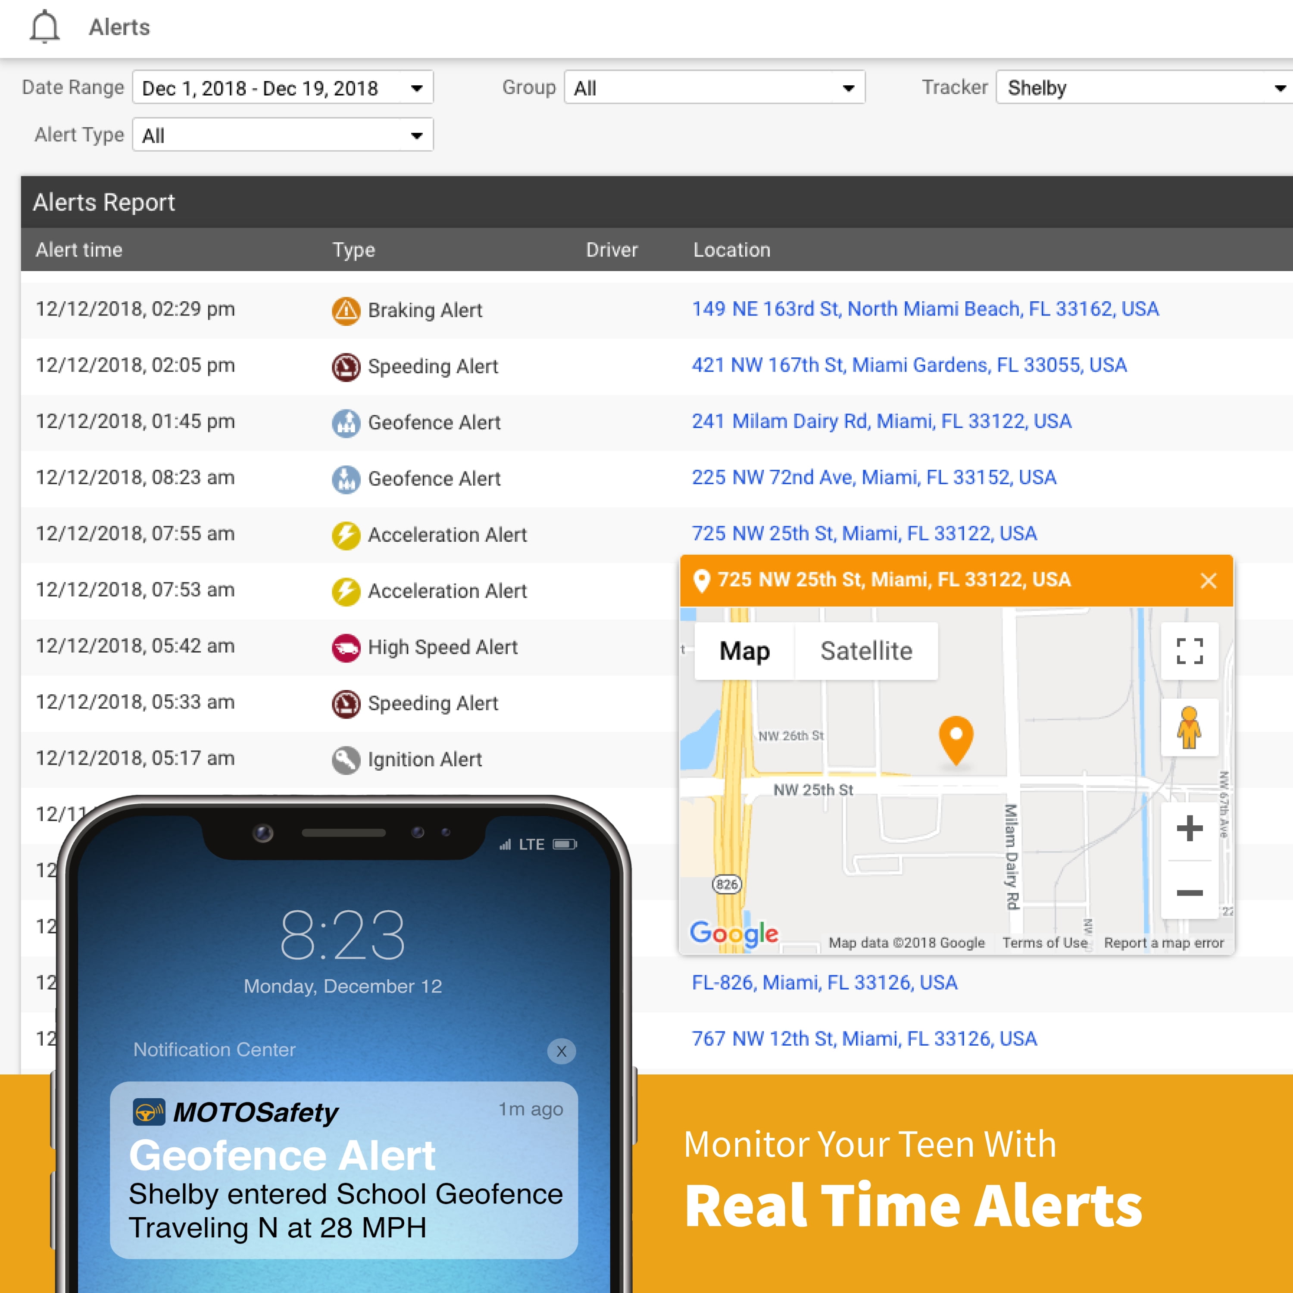Select the Map view tab
Image resolution: width=1293 pixels, height=1293 pixels.
click(744, 650)
